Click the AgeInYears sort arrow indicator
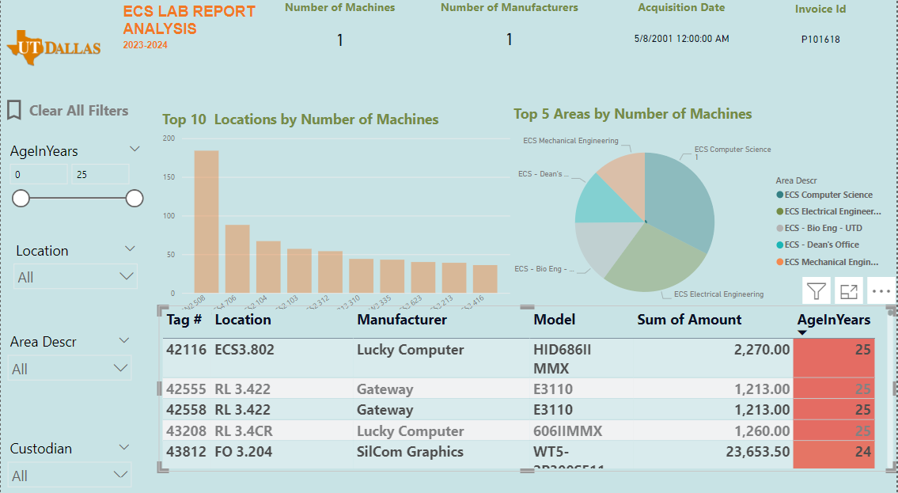Image resolution: width=898 pixels, height=493 pixels. 802,332
